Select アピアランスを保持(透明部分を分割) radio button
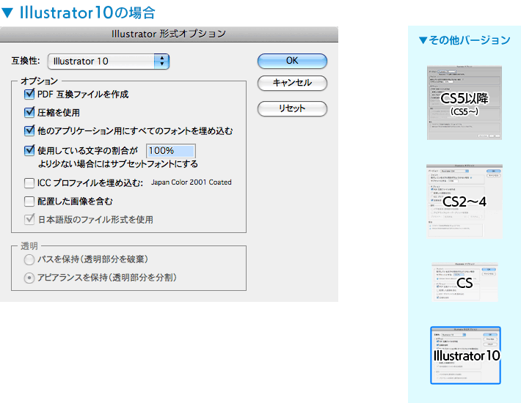The image size is (521, 403). point(29,278)
